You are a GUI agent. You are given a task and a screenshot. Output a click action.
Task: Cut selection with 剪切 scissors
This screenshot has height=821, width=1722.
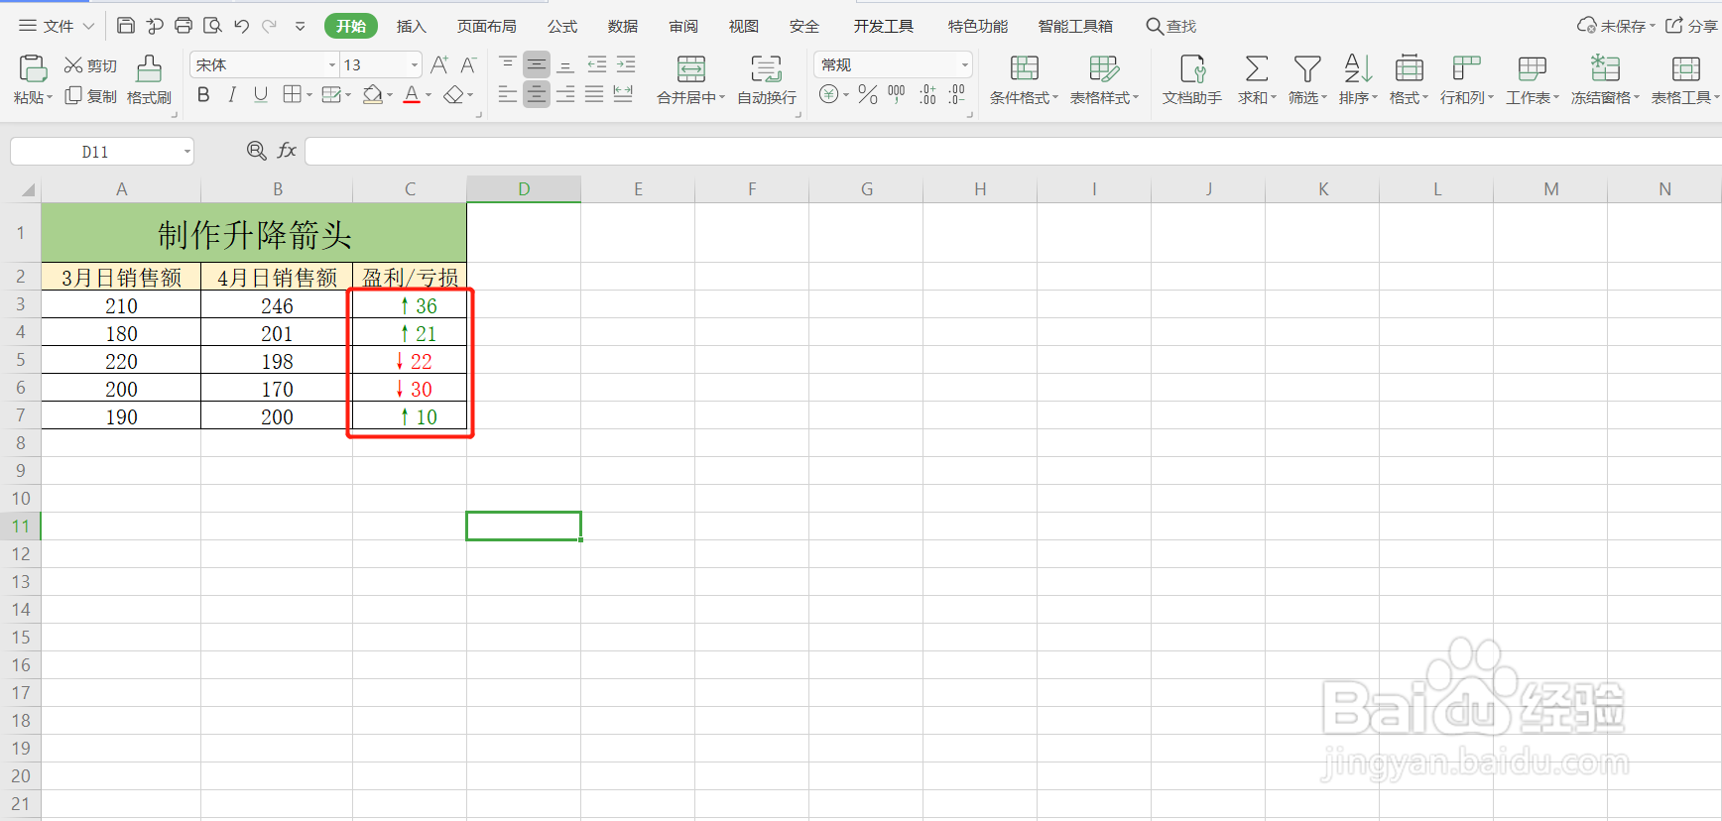click(90, 65)
